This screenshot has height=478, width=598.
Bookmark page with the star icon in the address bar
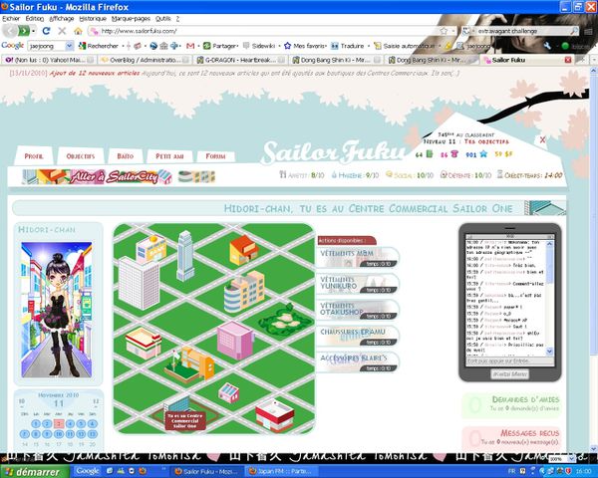click(x=444, y=31)
